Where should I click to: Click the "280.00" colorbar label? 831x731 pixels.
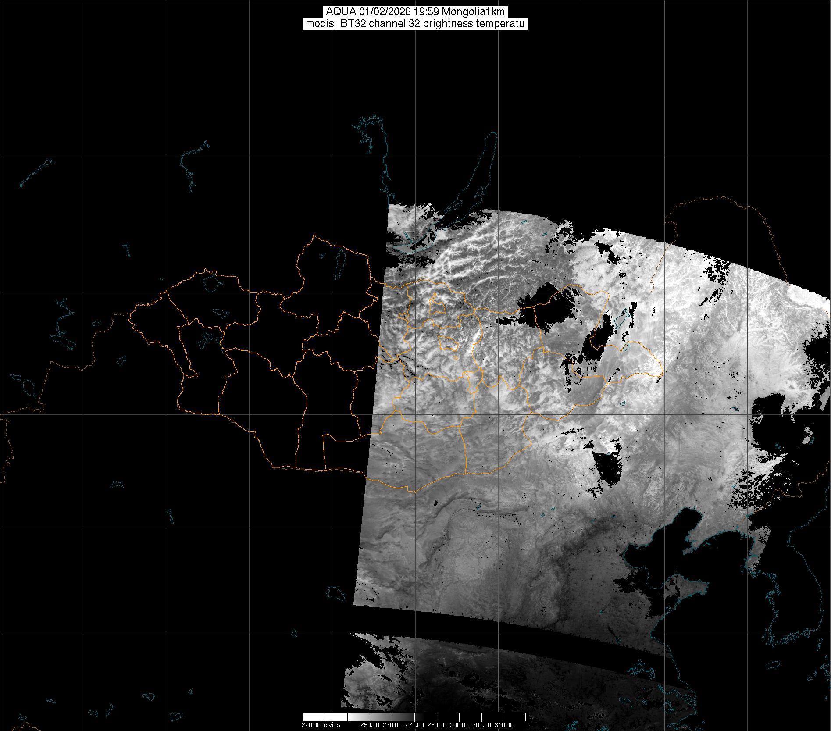point(437,725)
